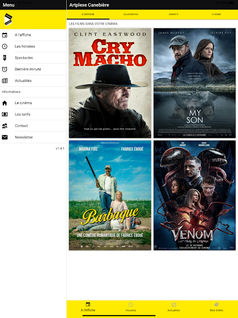Click the envelope icon beside Newsletter
Image resolution: width=238 pixels, height=318 pixels.
point(5,137)
